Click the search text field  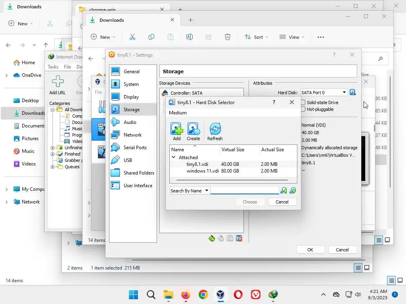tap(245, 191)
